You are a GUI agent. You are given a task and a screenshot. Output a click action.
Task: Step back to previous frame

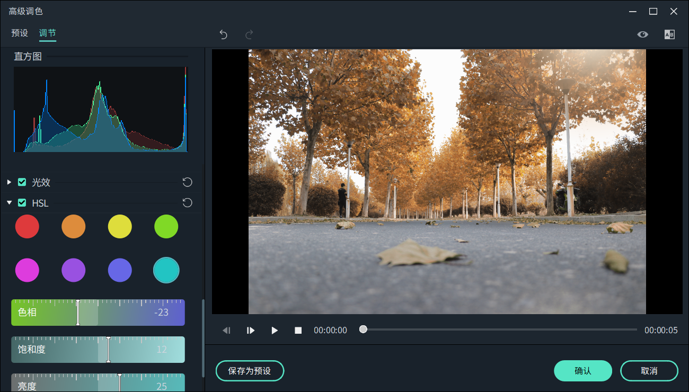[x=226, y=331]
